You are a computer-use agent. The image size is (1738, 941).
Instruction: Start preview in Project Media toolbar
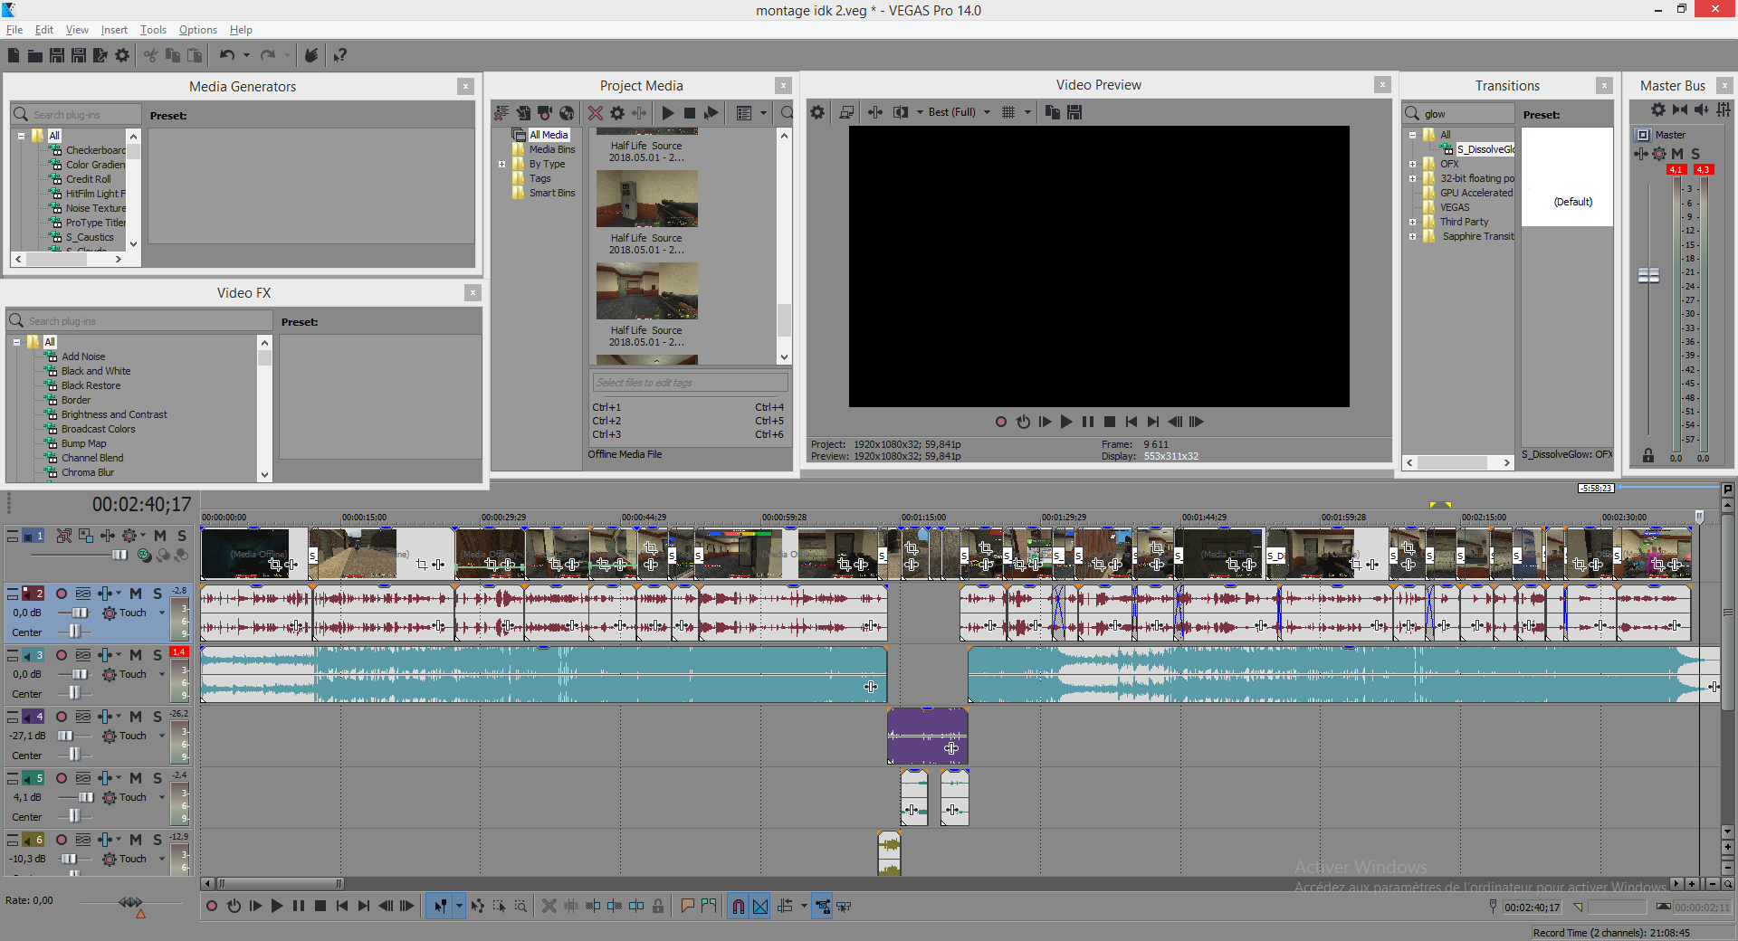pyautogui.click(x=668, y=113)
